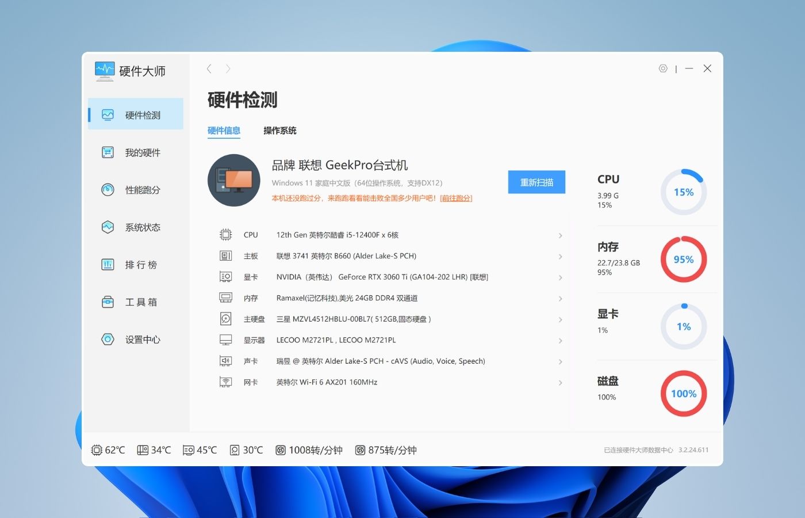Viewport: 805px width, 518px height.
Task: Click the 内存 memory icon in list
Action: pyautogui.click(x=225, y=298)
